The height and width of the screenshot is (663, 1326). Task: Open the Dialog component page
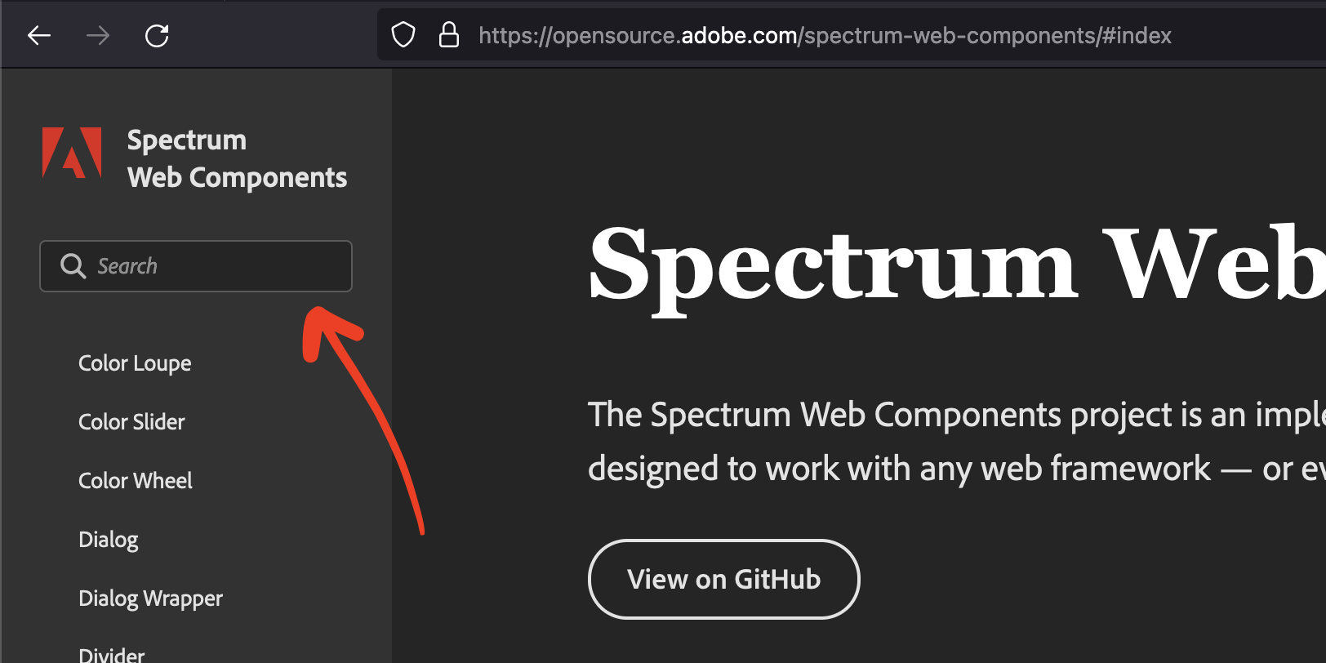(x=109, y=540)
